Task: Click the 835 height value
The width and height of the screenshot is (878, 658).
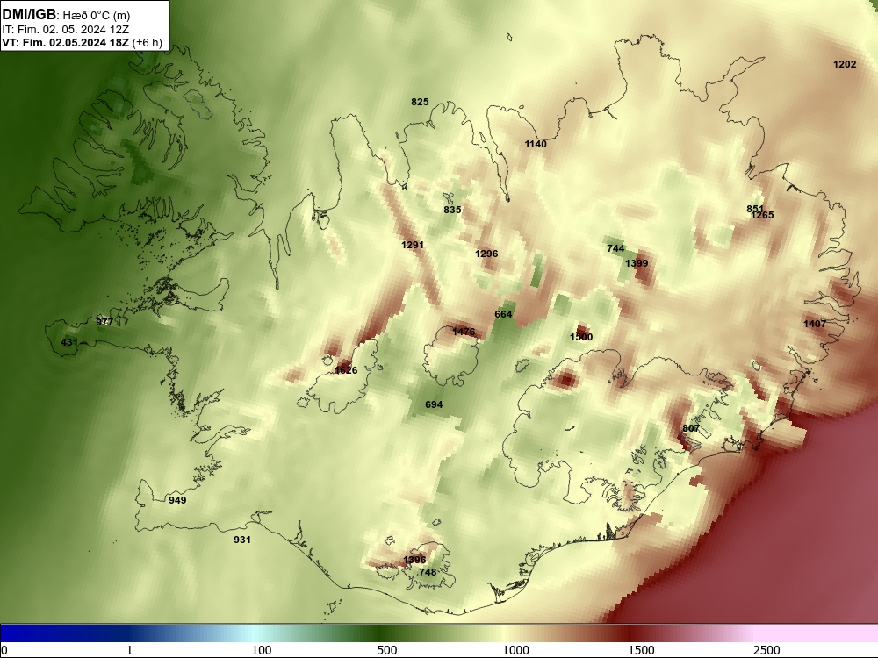Action: click(452, 210)
